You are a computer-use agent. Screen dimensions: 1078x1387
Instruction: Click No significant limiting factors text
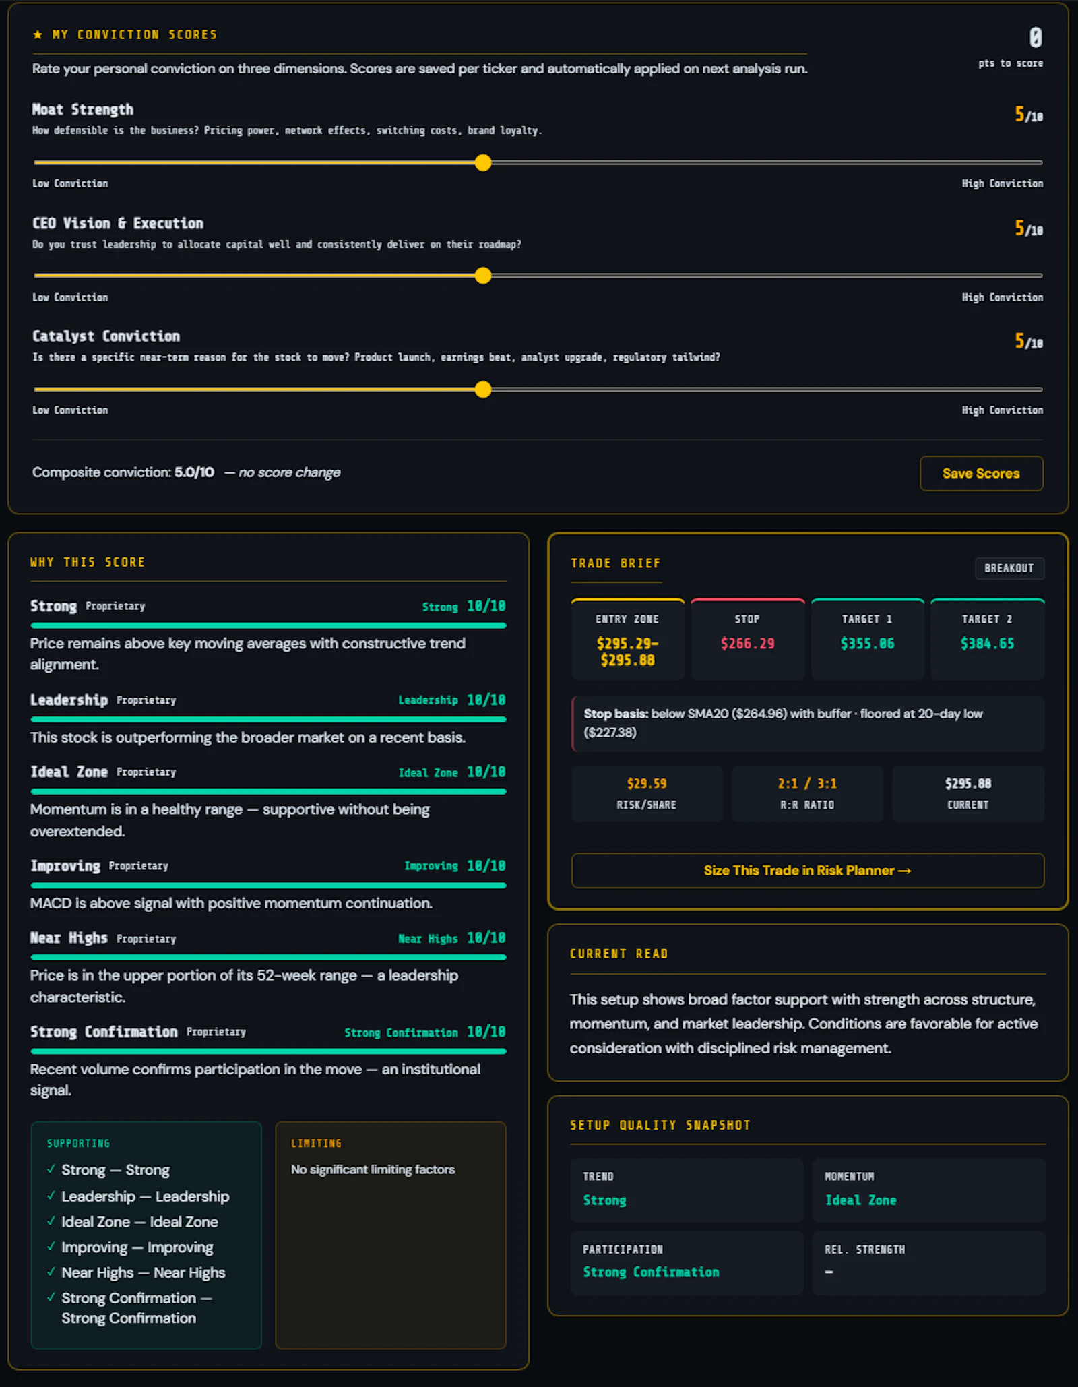tap(373, 1169)
